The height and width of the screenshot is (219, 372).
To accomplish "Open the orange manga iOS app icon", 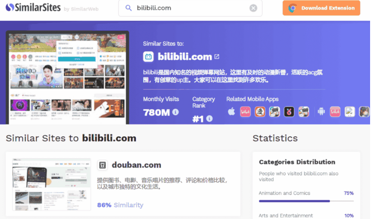I will 260,112.
